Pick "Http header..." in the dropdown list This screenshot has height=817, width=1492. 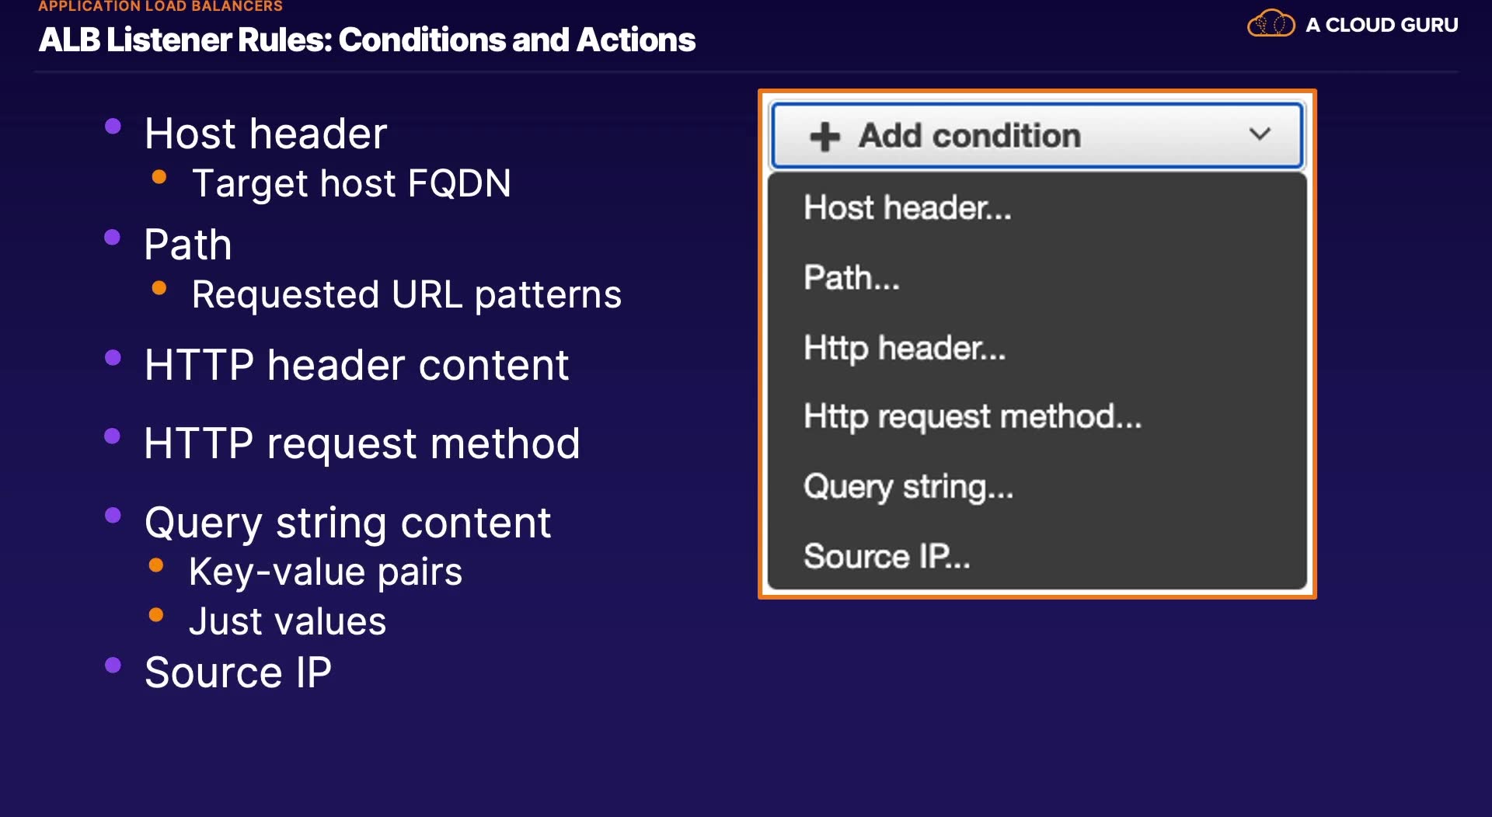click(905, 348)
